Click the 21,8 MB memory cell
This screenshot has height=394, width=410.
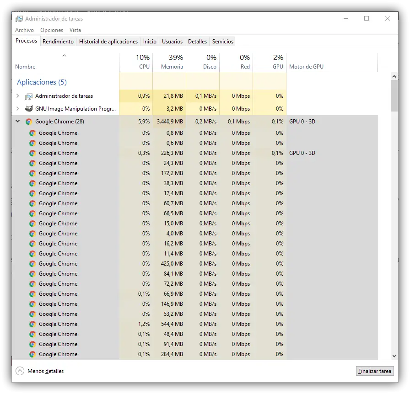[x=169, y=96]
